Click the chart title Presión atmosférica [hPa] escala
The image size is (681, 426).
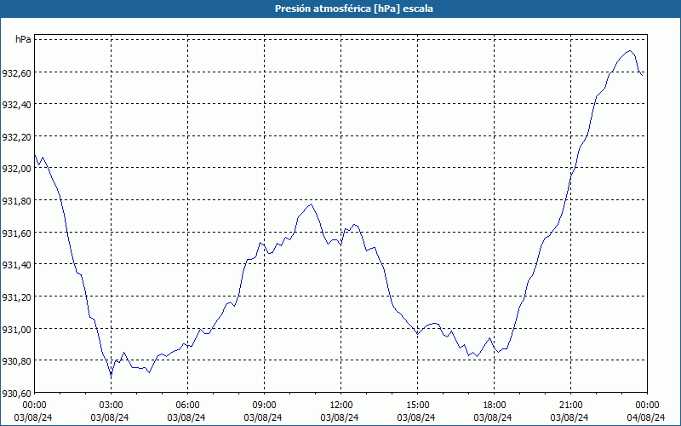(x=353, y=9)
